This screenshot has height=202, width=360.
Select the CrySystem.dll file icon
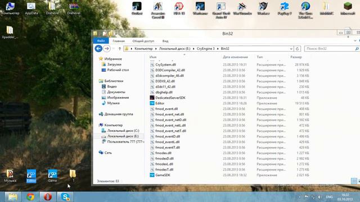click(x=152, y=65)
